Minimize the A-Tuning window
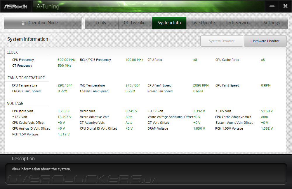 272,6
